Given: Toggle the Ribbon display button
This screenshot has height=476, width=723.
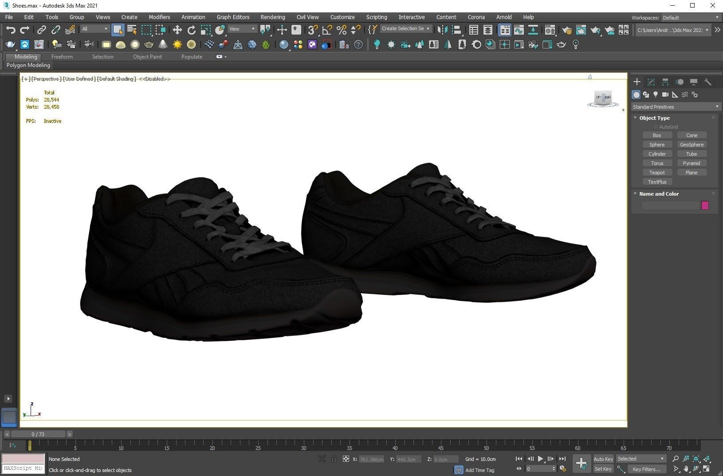Looking at the screenshot, I should 504,30.
